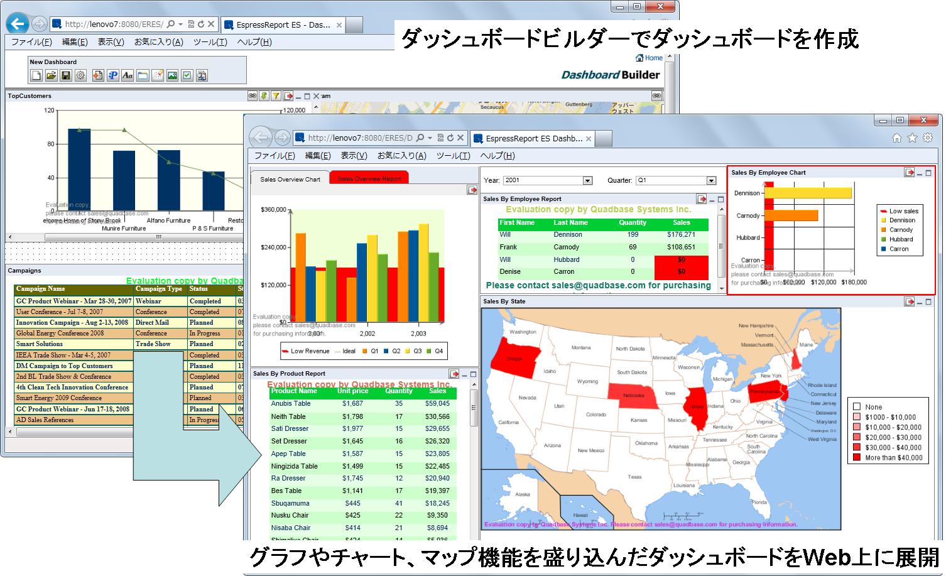Click the $176,271 sales cell for Dennison
This screenshot has width=946, height=576.
point(681,235)
